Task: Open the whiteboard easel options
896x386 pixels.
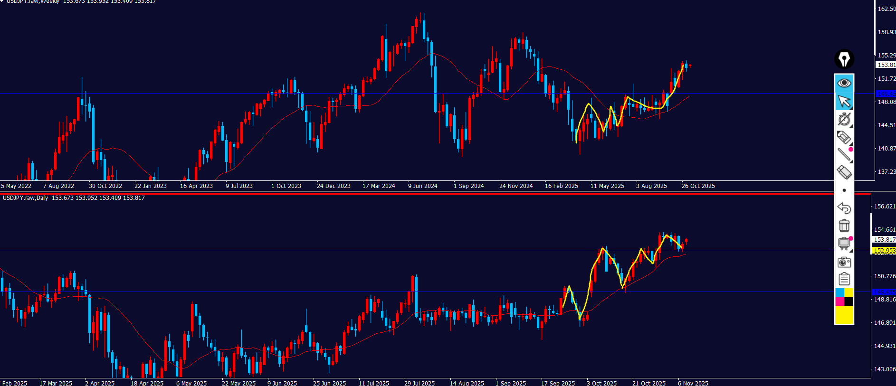Action: pos(851,250)
